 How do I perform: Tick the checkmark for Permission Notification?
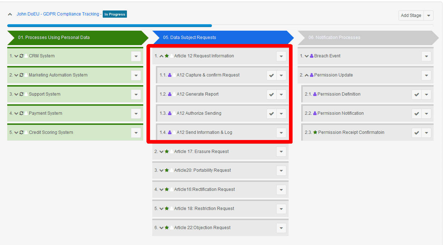click(417, 114)
